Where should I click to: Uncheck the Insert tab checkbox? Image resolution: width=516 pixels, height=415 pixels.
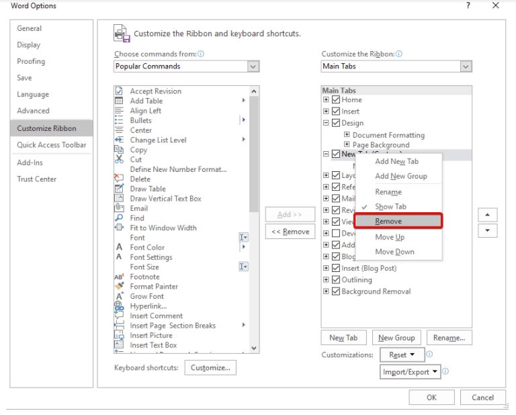click(x=336, y=111)
